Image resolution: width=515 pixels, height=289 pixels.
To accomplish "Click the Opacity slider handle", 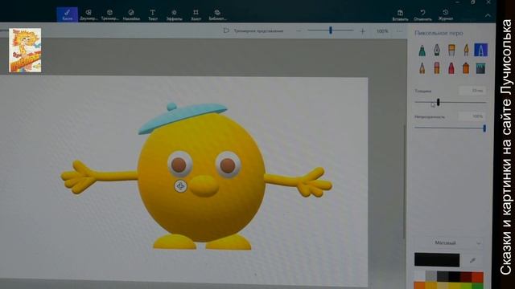I will tap(484, 128).
